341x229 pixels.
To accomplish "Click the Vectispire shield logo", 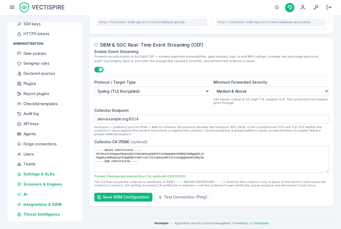I will [24, 7].
